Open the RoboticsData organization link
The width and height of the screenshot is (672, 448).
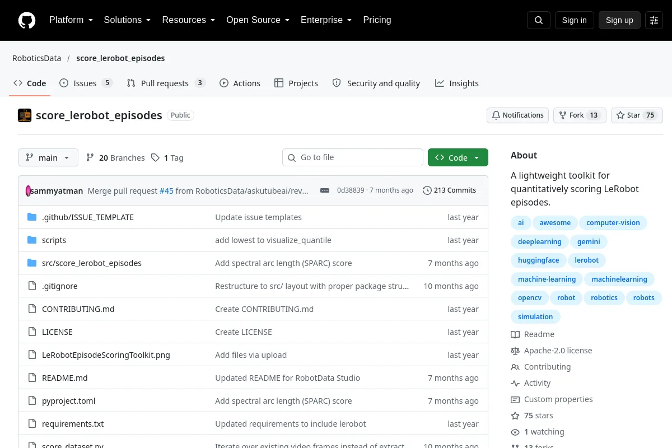pos(37,58)
